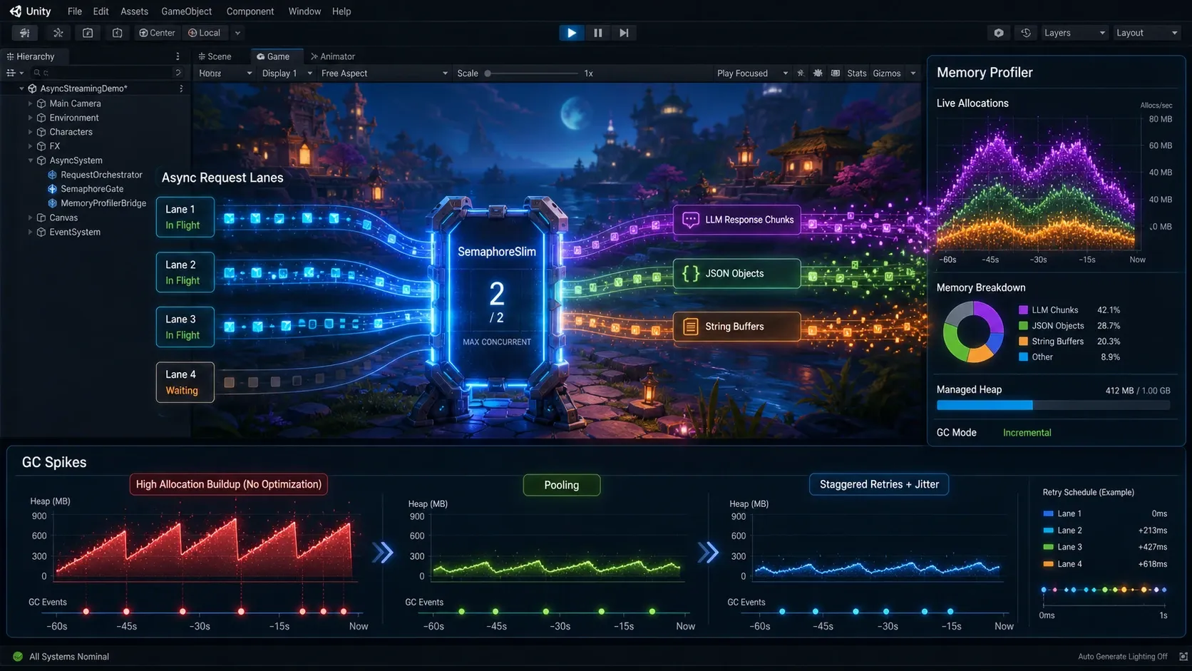Collapse the AsyncSystem tree node
The image size is (1192, 671).
tap(31, 160)
